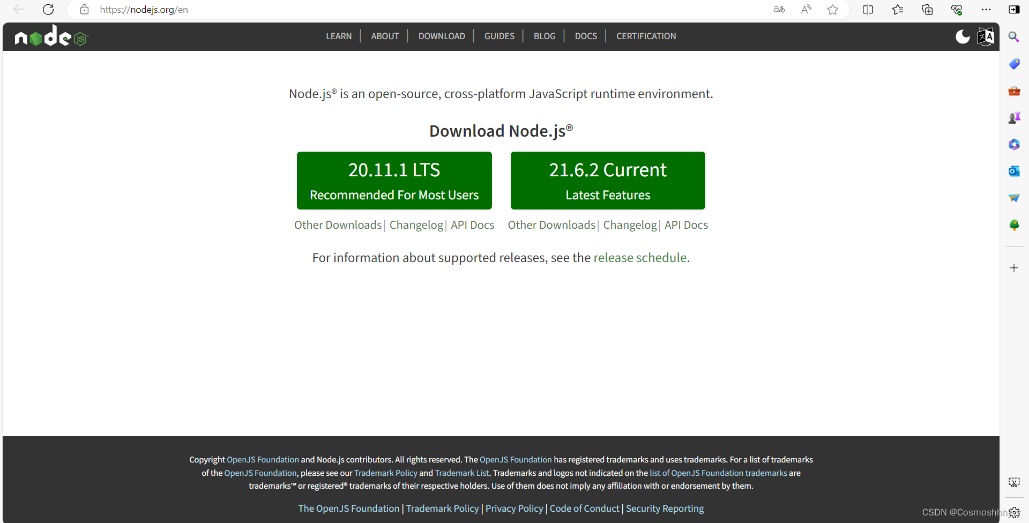Open sidebar settings gear icon
Viewport: 1029px width, 523px height.
coord(1015,512)
